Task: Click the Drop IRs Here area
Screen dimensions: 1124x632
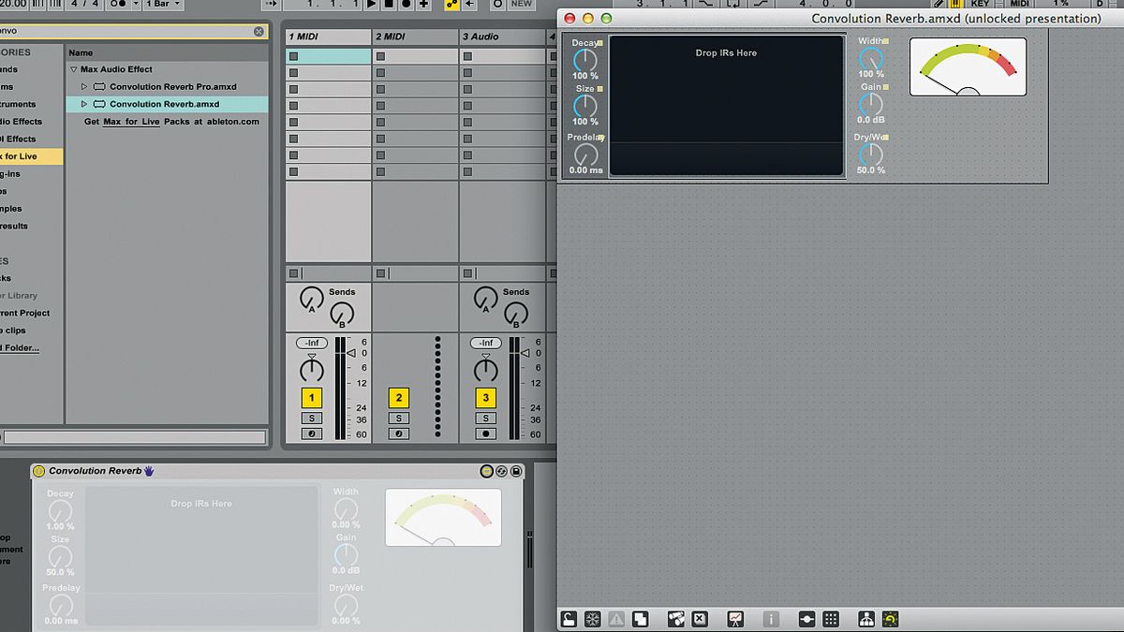Action: click(x=726, y=103)
